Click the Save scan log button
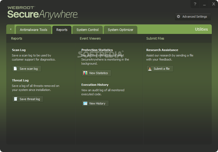 coord(27,69)
